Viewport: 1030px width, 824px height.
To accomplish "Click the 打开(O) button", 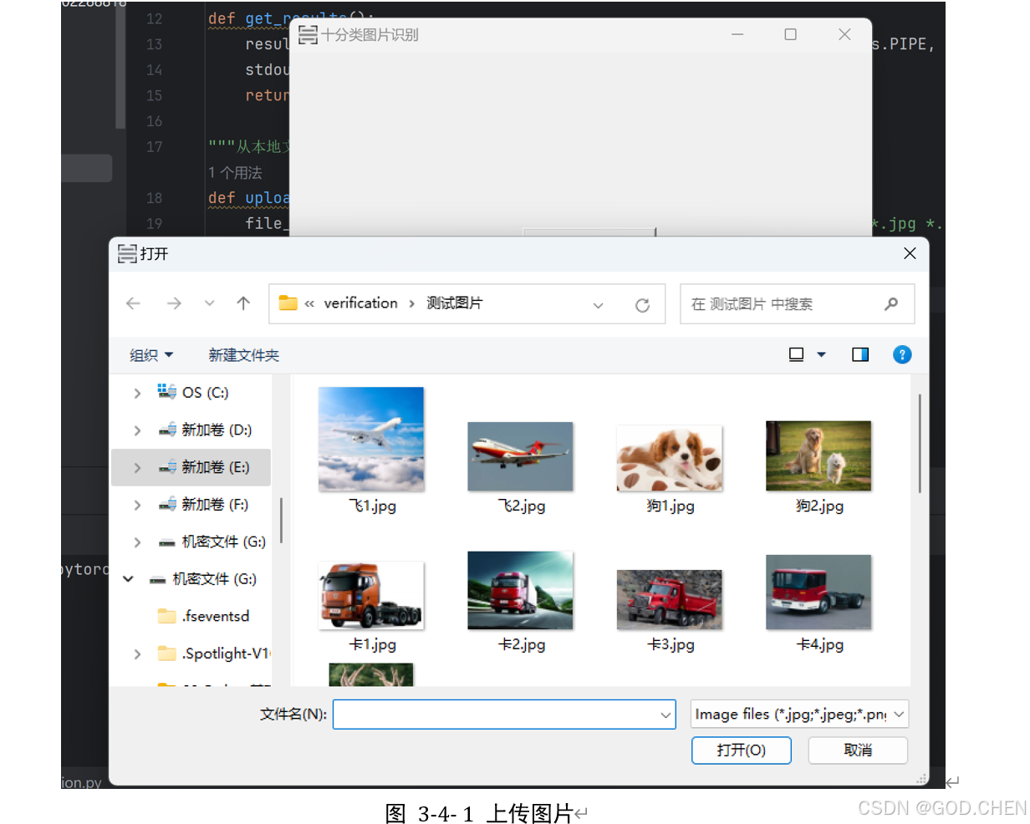I will (x=741, y=750).
